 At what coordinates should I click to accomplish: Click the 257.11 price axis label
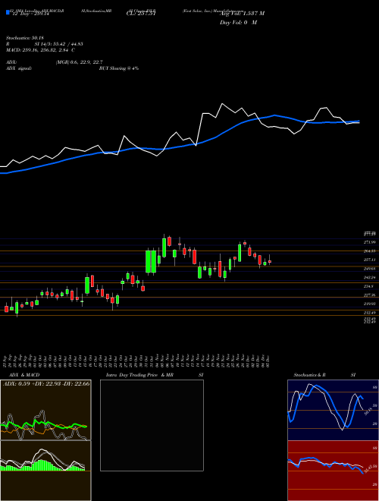click(x=369, y=260)
